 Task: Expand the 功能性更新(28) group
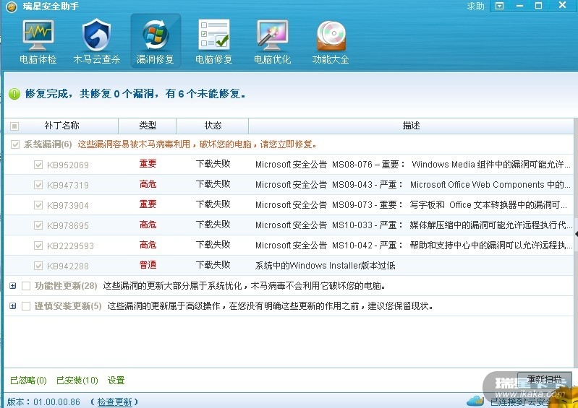[x=13, y=286]
